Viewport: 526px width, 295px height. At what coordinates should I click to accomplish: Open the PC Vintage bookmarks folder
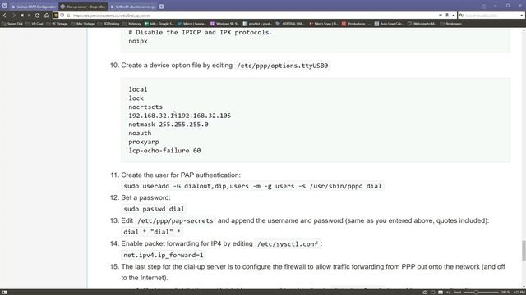coord(57,24)
